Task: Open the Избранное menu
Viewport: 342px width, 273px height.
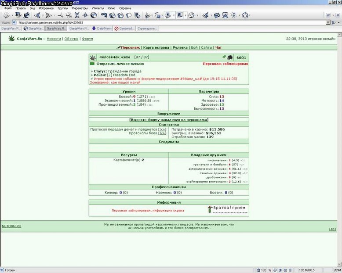Action: point(46,8)
